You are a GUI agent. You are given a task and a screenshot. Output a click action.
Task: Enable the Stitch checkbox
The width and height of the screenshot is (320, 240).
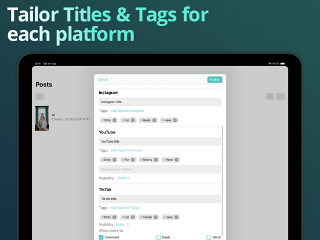[x=209, y=237]
